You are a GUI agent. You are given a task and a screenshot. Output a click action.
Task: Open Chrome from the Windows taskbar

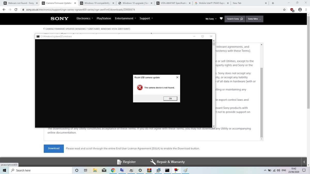click(113, 170)
